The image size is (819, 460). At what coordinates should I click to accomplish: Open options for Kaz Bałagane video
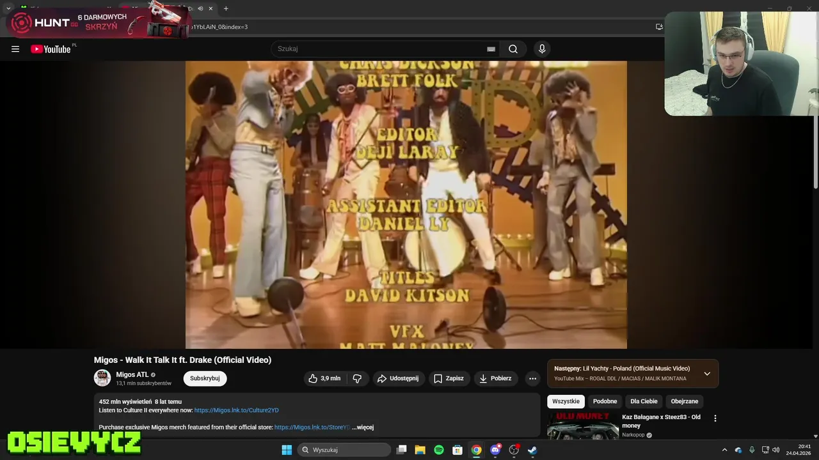click(715, 418)
